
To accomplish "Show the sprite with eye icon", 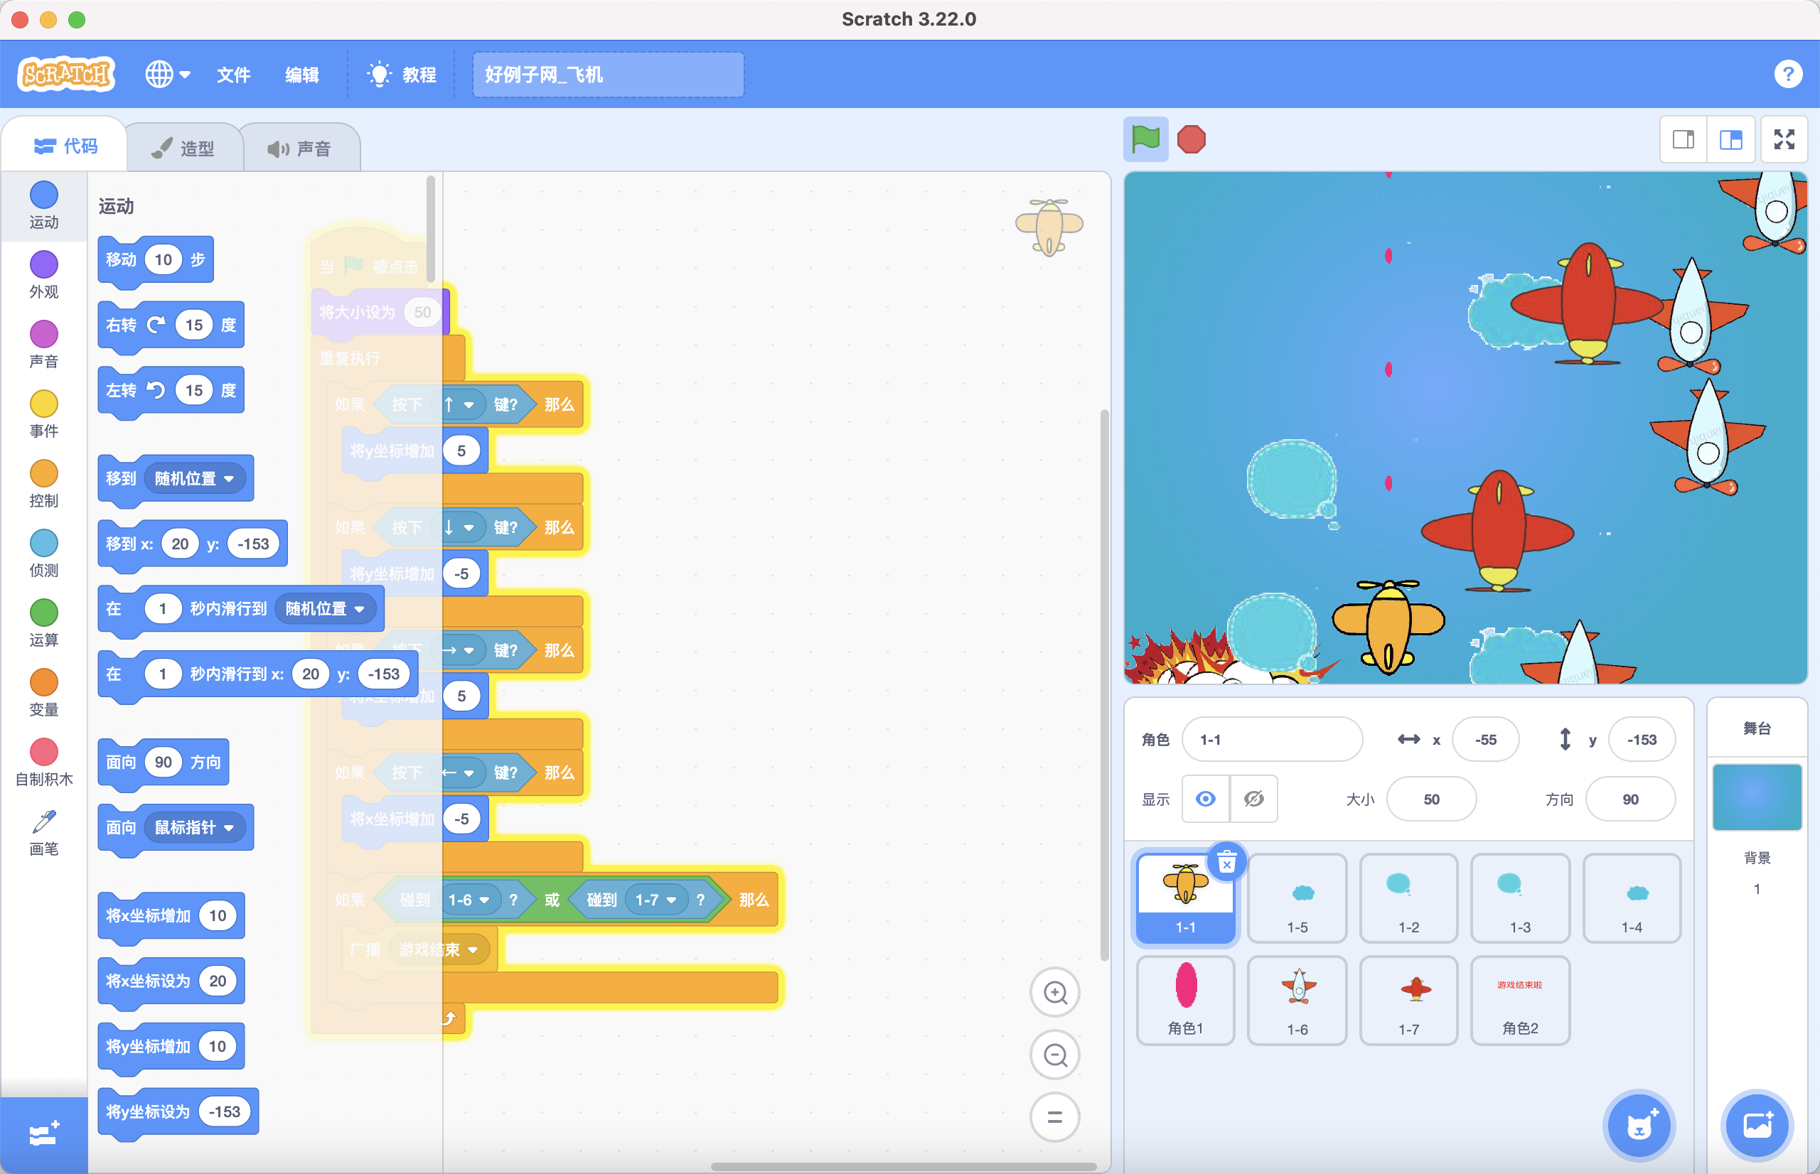I will [x=1206, y=799].
